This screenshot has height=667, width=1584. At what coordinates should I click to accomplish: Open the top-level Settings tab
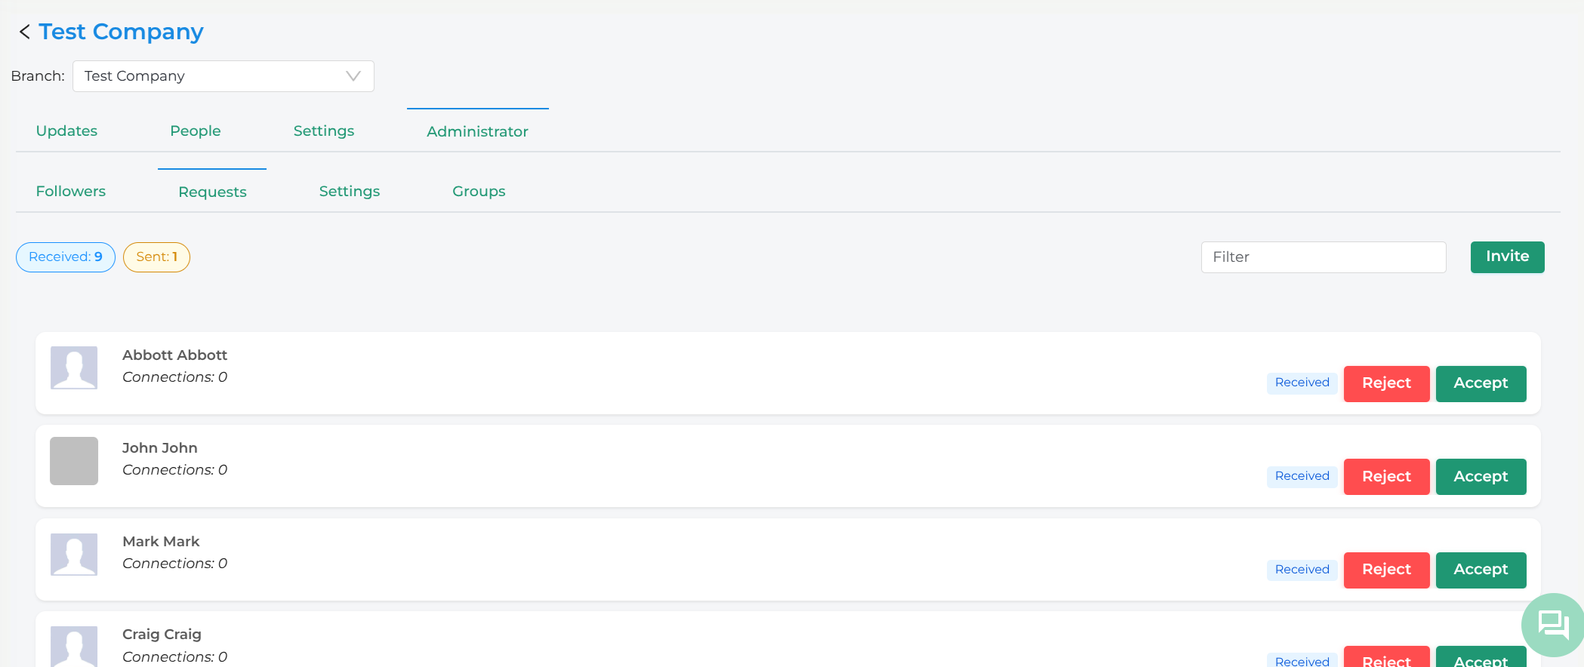tap(324, 131)
